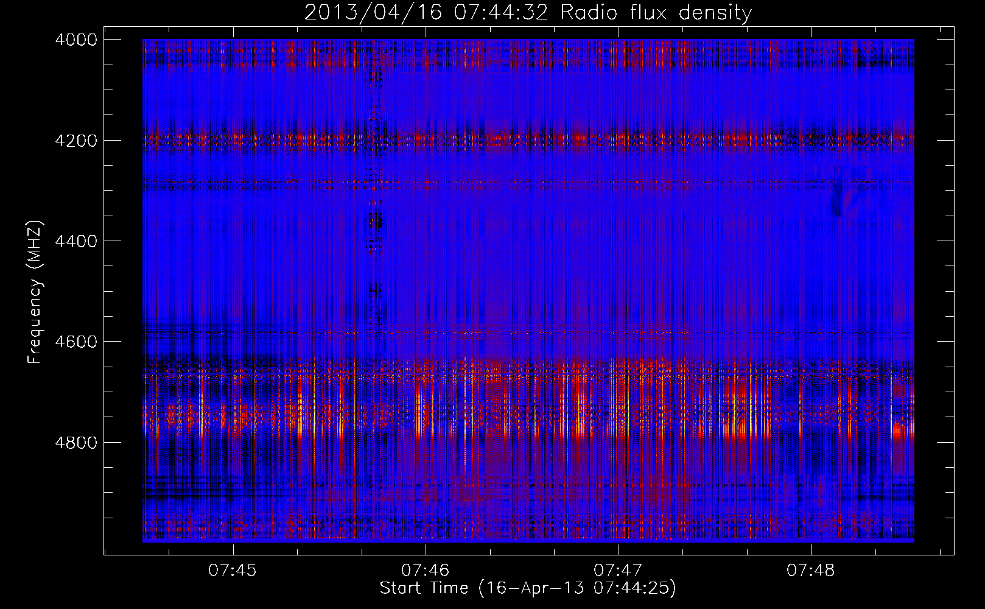The height and width of the screenshot is (609, 985).
Task: Click the plot title '2013/04/16 07:44:32 Radio flux density'
Action: 528,12
